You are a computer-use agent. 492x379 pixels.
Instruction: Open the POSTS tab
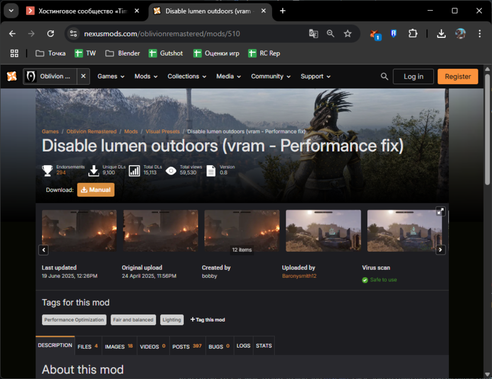[186, 346]
